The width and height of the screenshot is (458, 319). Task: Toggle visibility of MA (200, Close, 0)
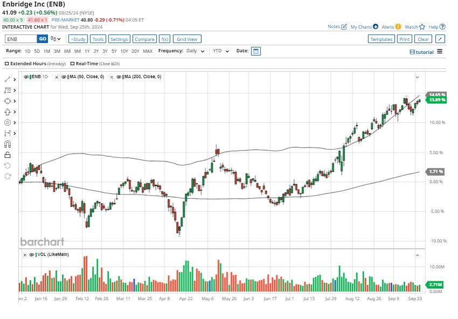119,77
